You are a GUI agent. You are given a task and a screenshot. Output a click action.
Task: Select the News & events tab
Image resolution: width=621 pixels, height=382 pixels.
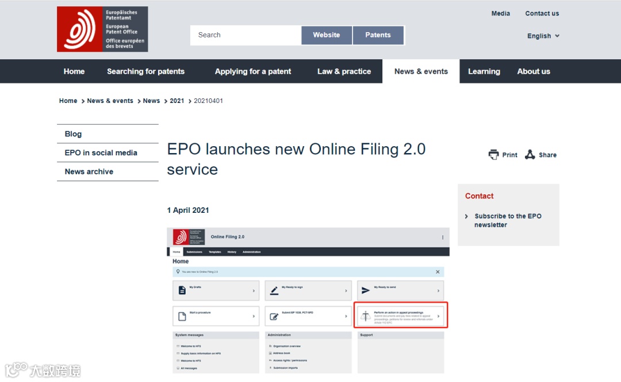[x=421, y=71]
